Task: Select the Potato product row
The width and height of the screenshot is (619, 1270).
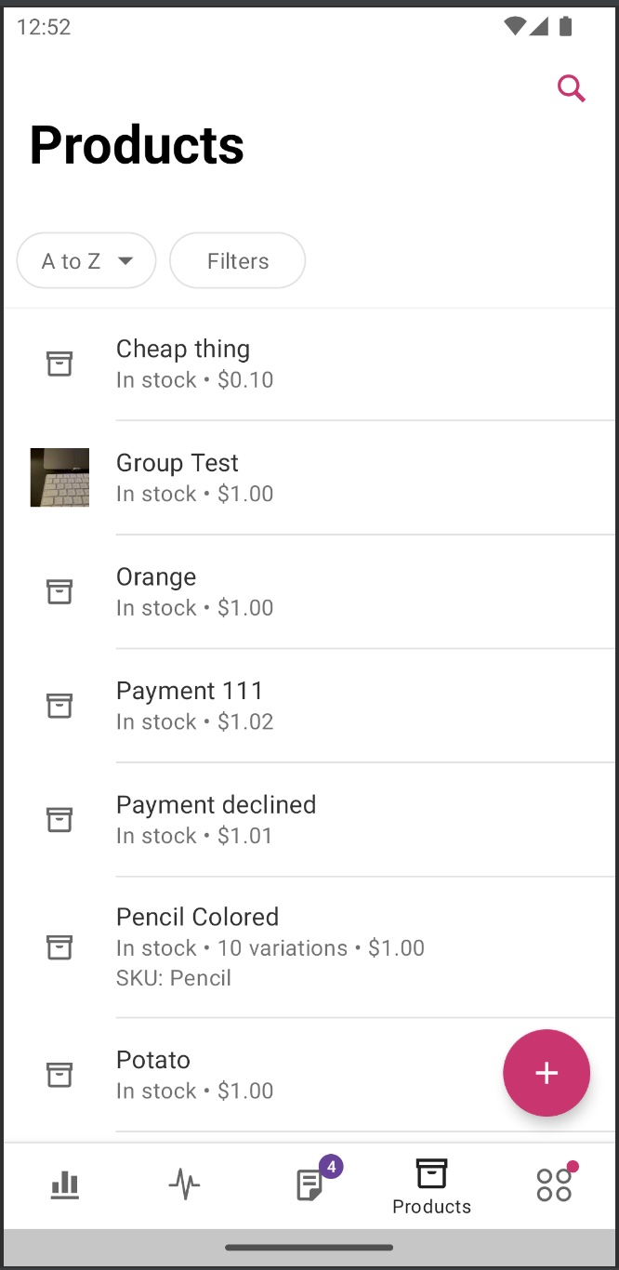Action: (152, 1060)
